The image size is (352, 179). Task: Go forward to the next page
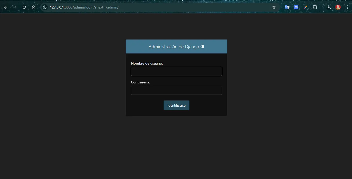click(x=15, y=7)
